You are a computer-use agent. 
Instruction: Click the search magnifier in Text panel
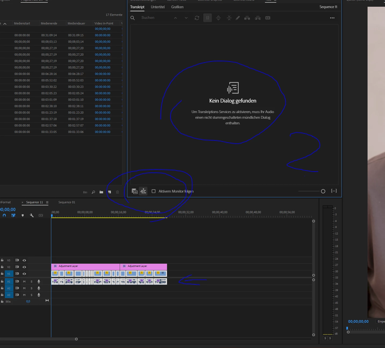coord(132,18)
